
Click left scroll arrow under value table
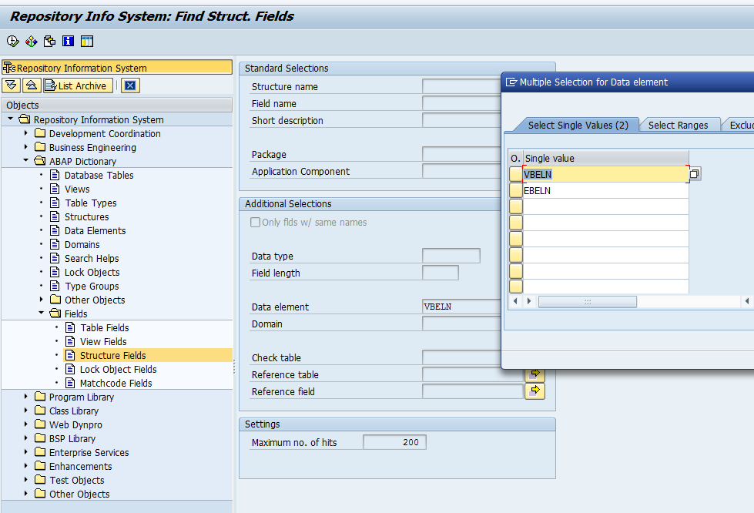click(x=515, y=301)
